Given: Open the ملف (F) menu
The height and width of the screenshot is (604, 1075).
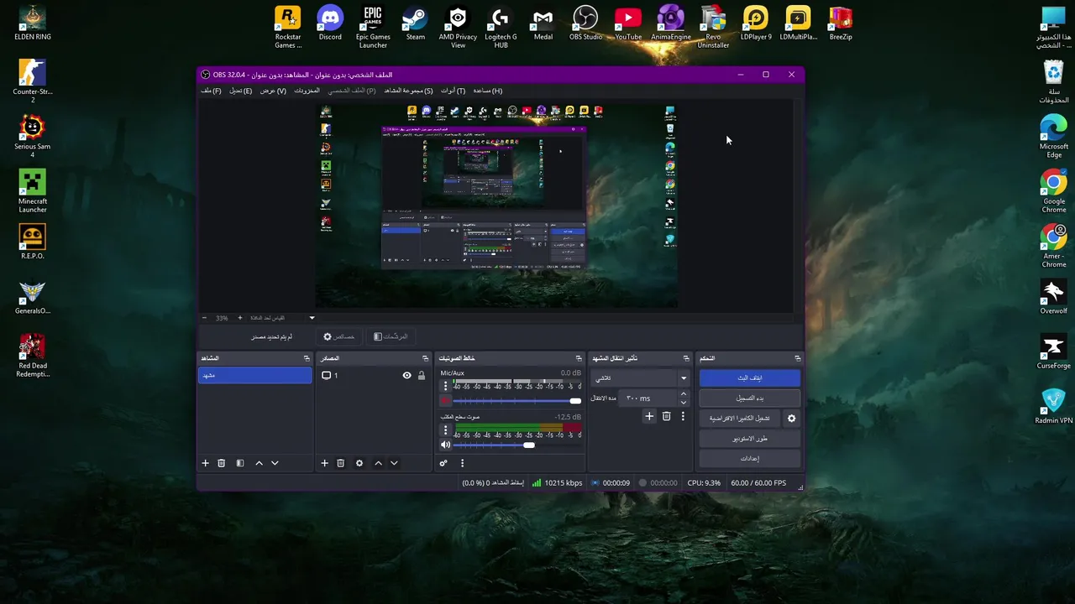Looking at the screenshot, I should (211, 91).
